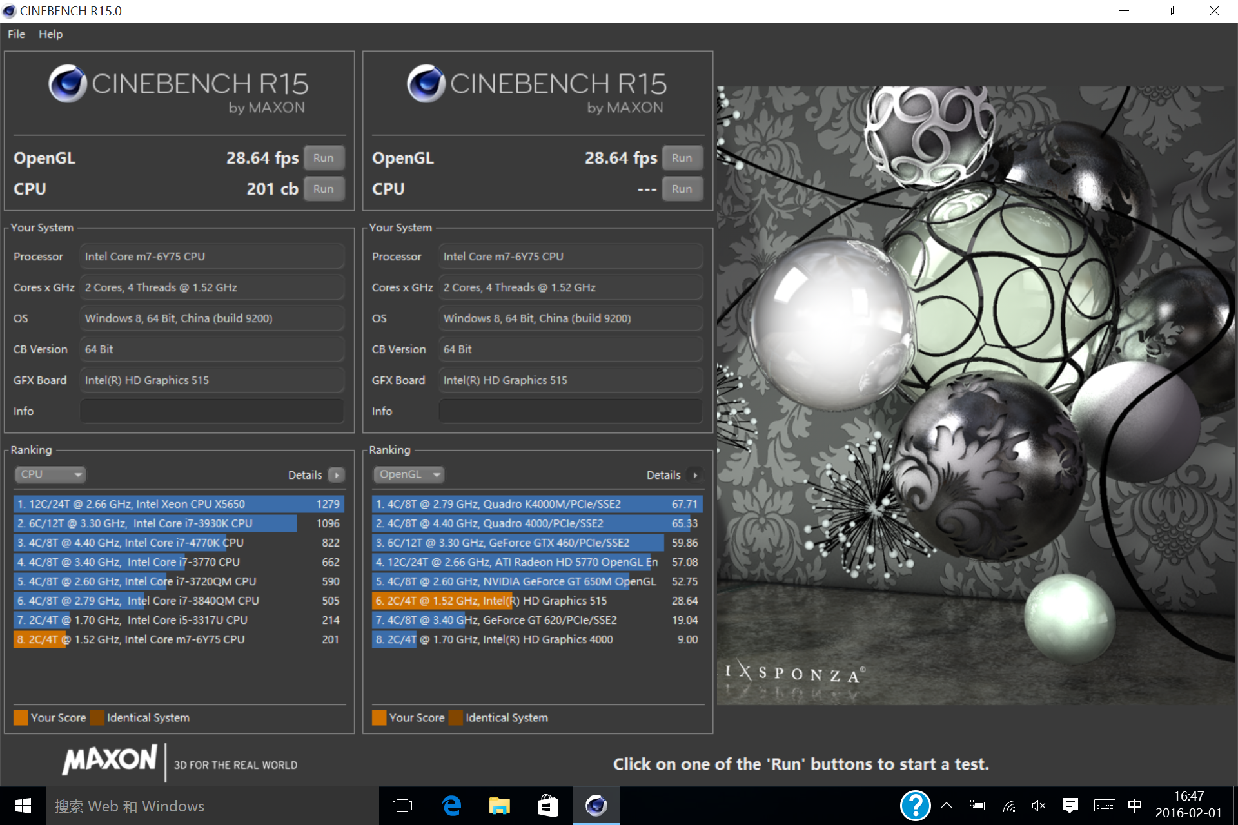The width and height of the screenshot is (1238, 825).
Task: Select Intel Core m7-6Y75 CPU ranking row
Action: pyautogui.click(x=179, y=639)
